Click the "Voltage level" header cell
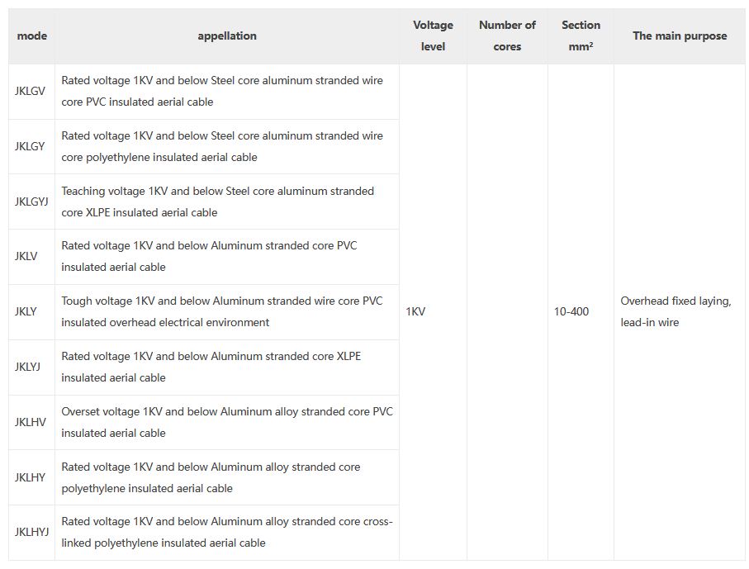The image size is (749, 569). coord(433,36)
